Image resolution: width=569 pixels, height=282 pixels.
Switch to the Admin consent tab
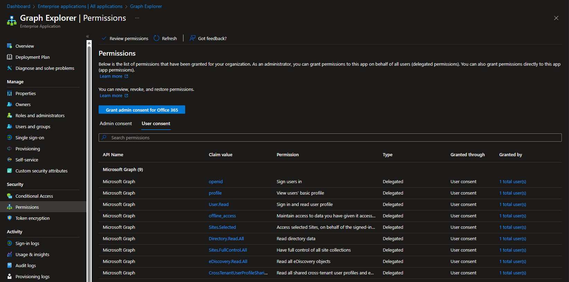pyautogui.click(x=116, y=124)
